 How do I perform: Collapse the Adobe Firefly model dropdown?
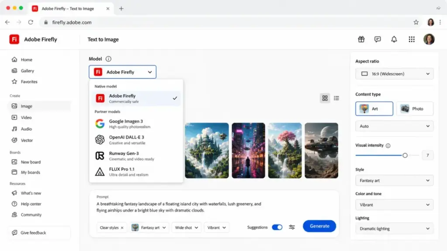[x=123, y=72]
